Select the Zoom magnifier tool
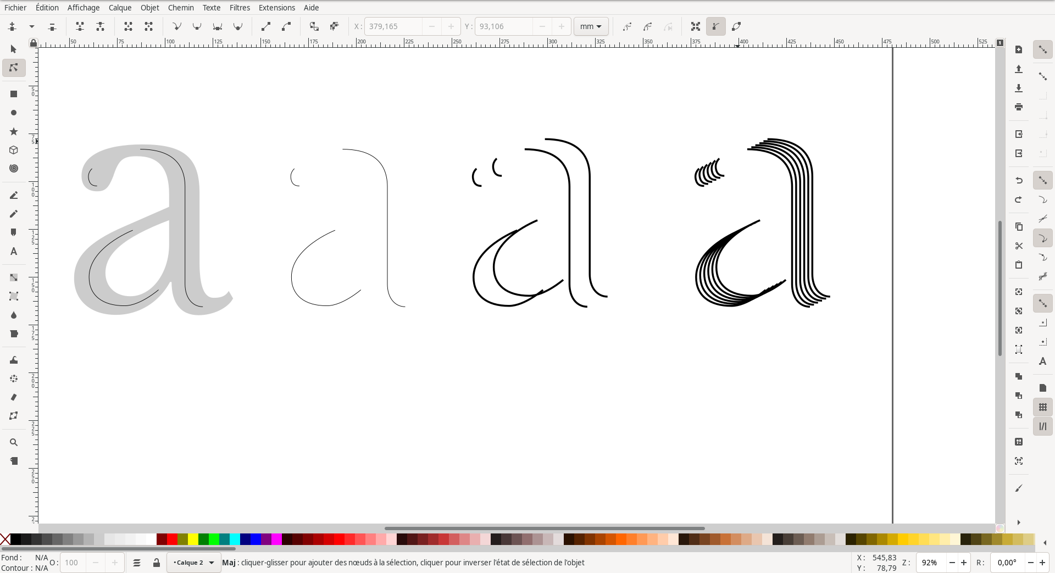1055x573 pixels. pos(14,442)
